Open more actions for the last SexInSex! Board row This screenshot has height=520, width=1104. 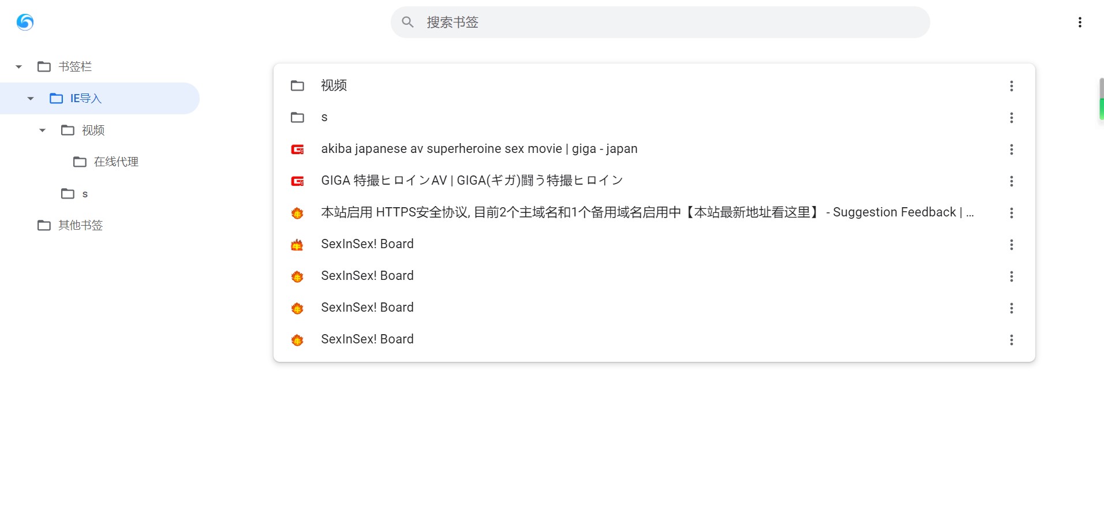(x=1011, y=340)
